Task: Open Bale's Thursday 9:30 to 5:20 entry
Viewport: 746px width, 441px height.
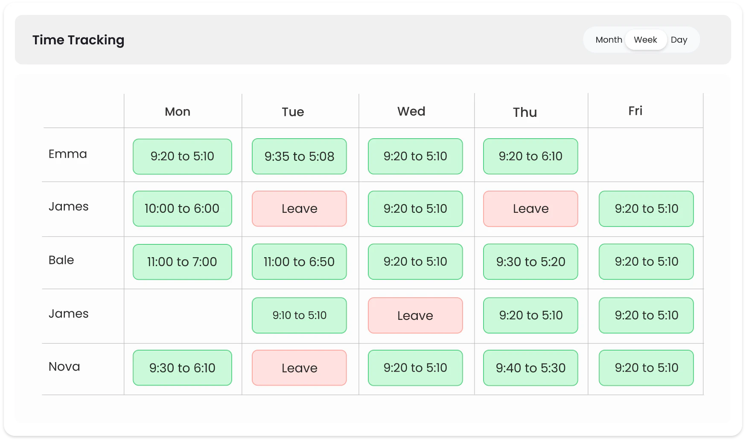Action: click(530, 261)
